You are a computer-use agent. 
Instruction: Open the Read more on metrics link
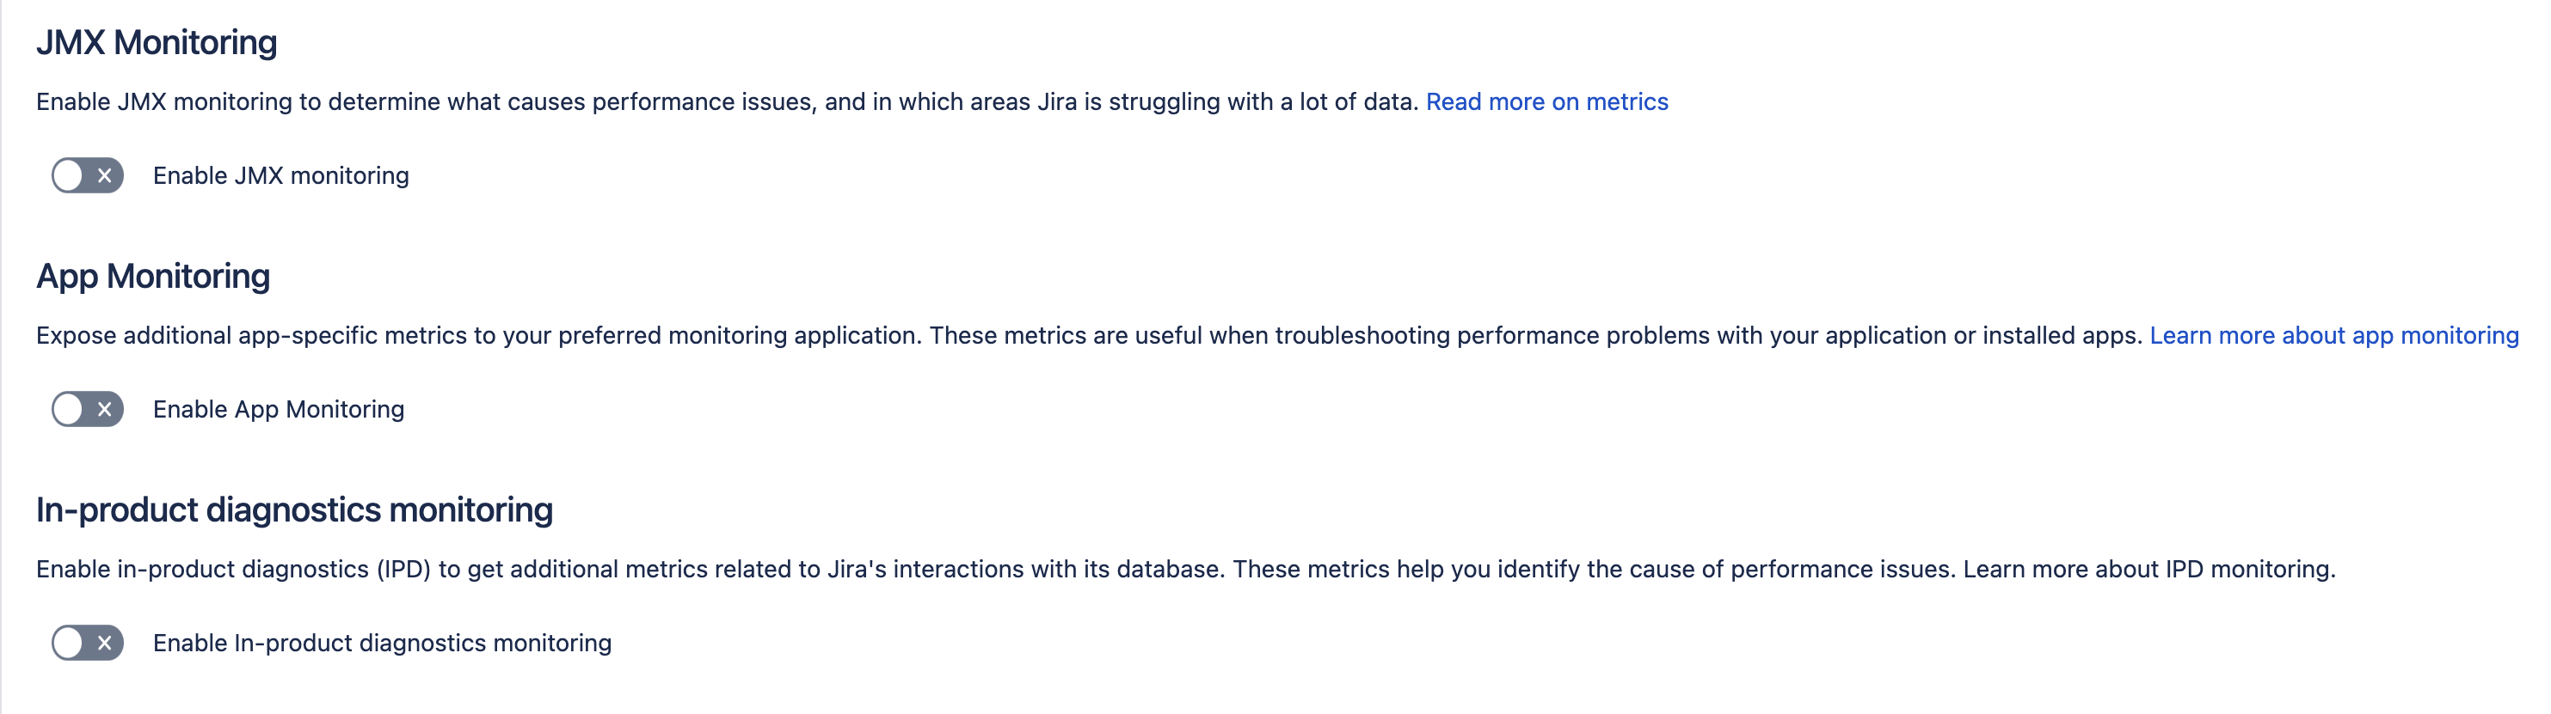tap(1546, 102)
